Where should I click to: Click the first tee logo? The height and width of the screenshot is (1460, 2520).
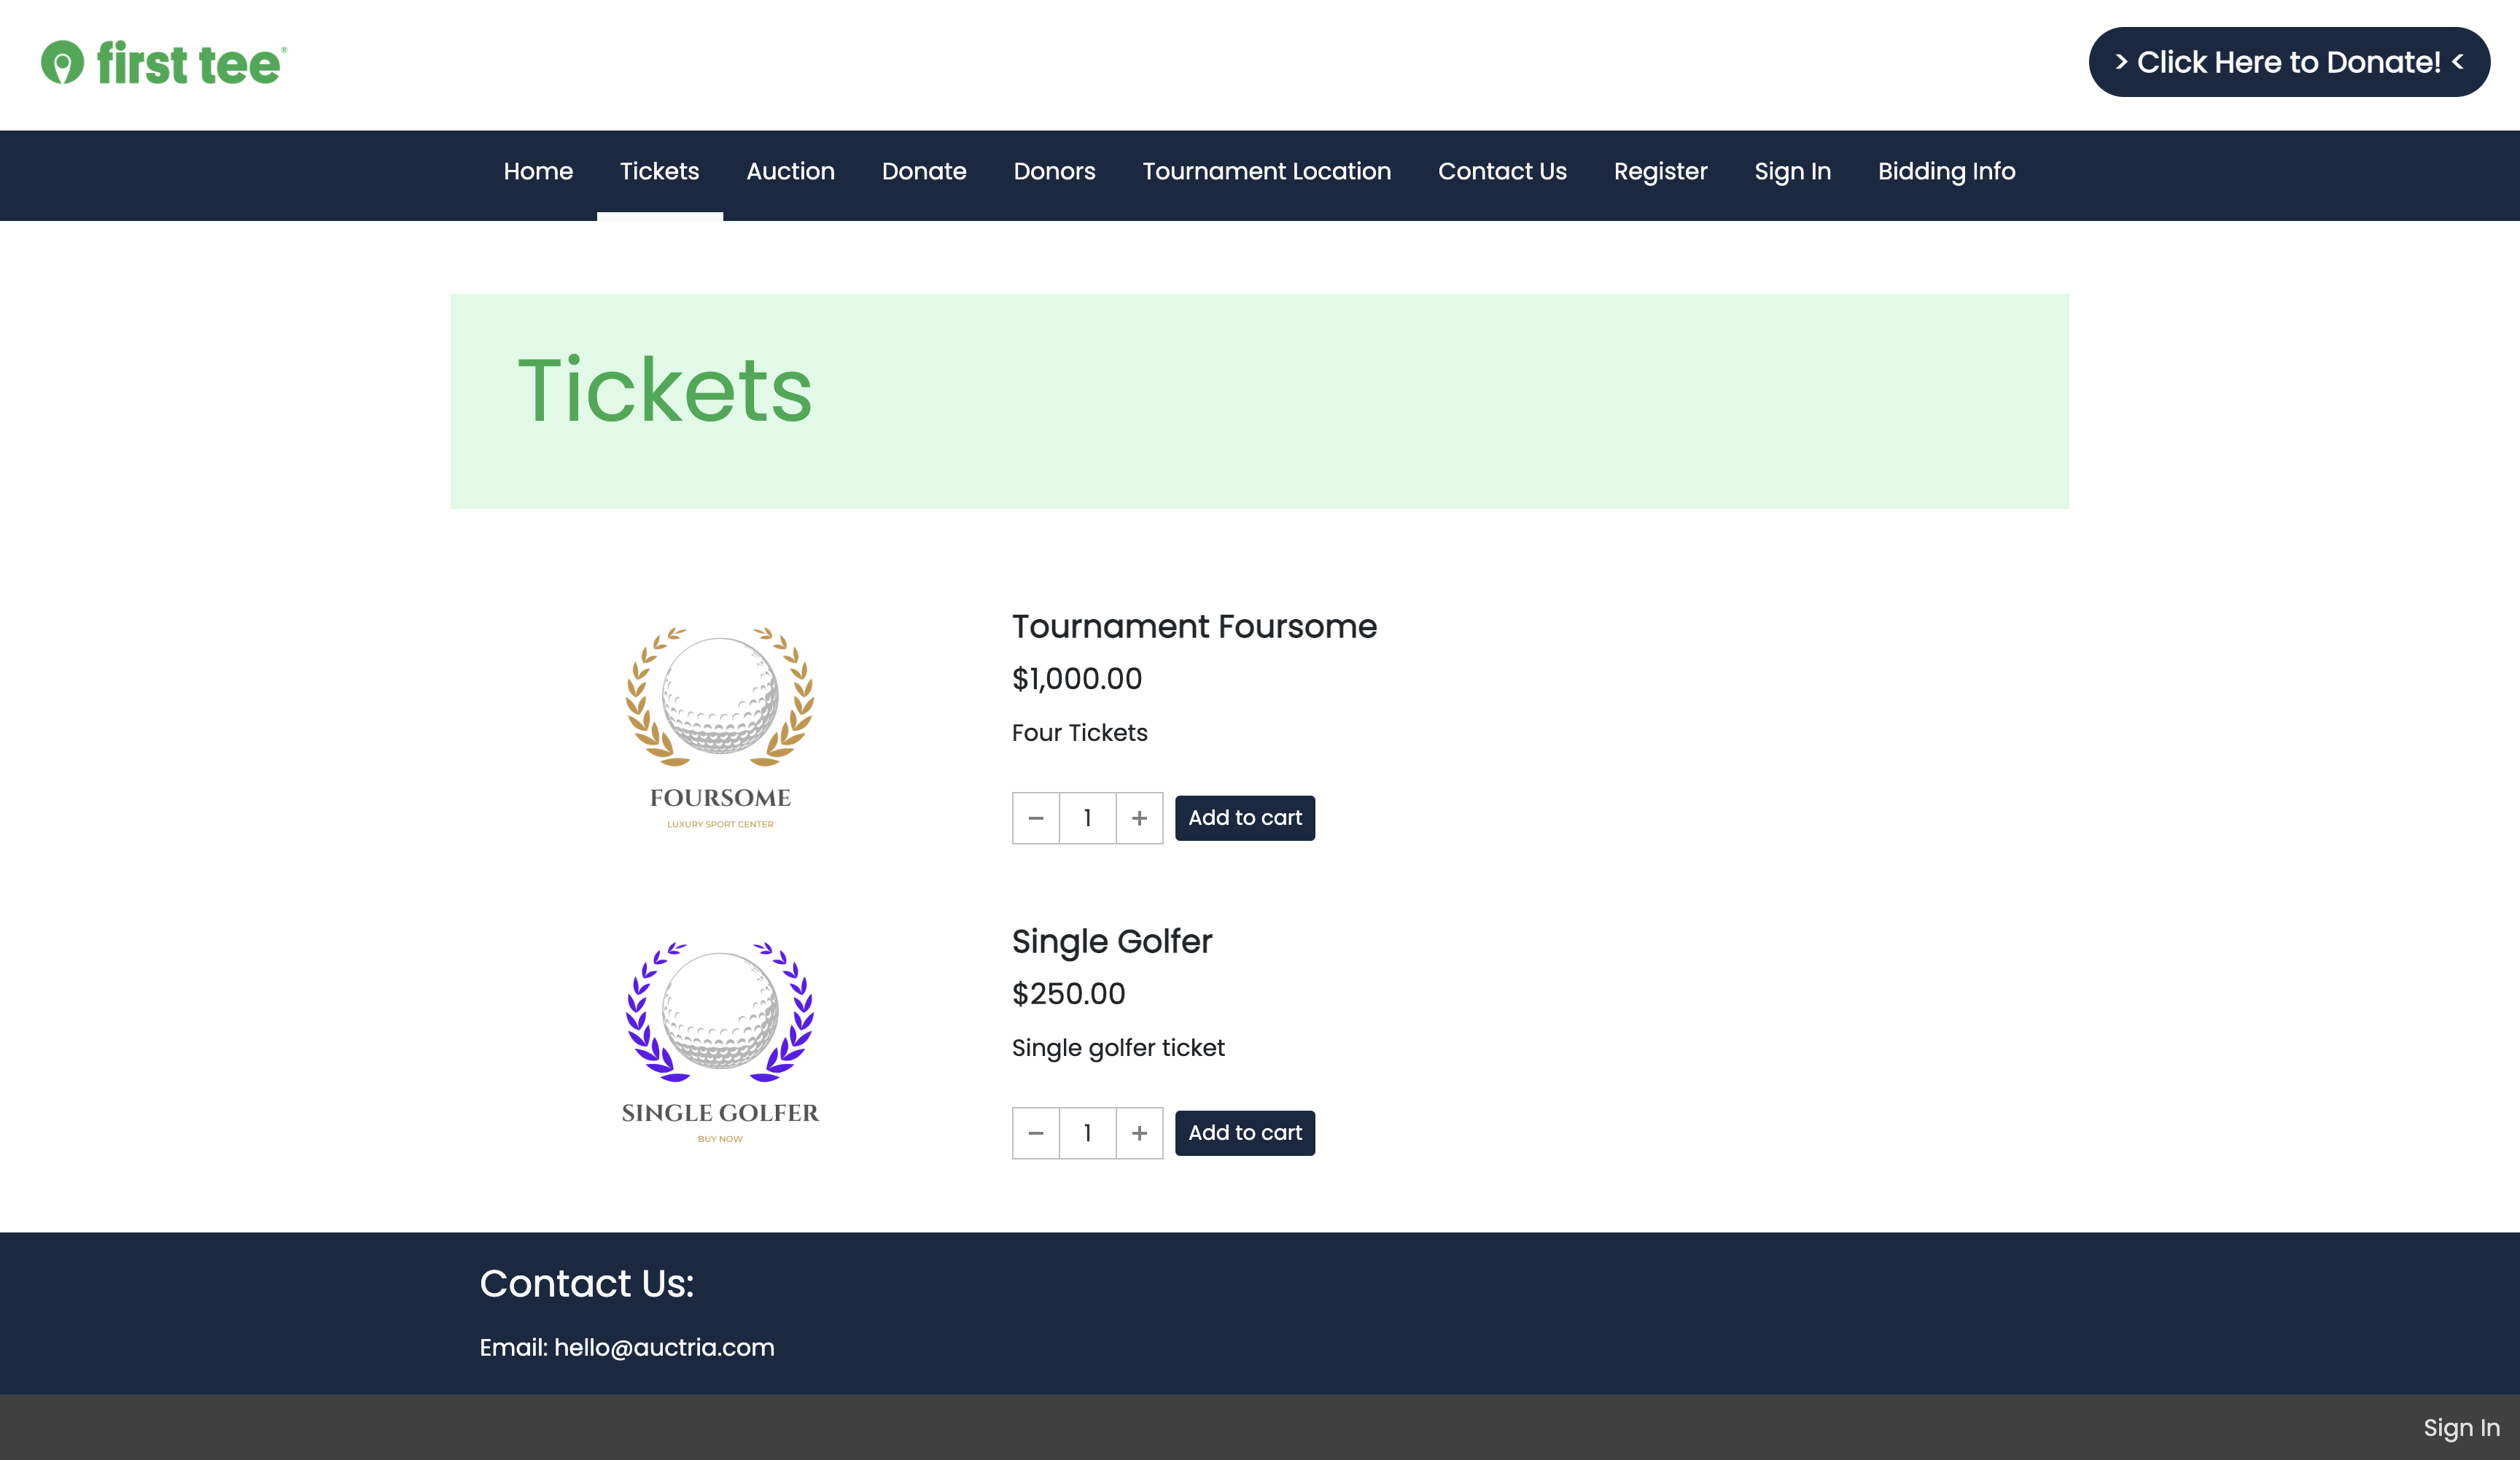pos(164,63)
